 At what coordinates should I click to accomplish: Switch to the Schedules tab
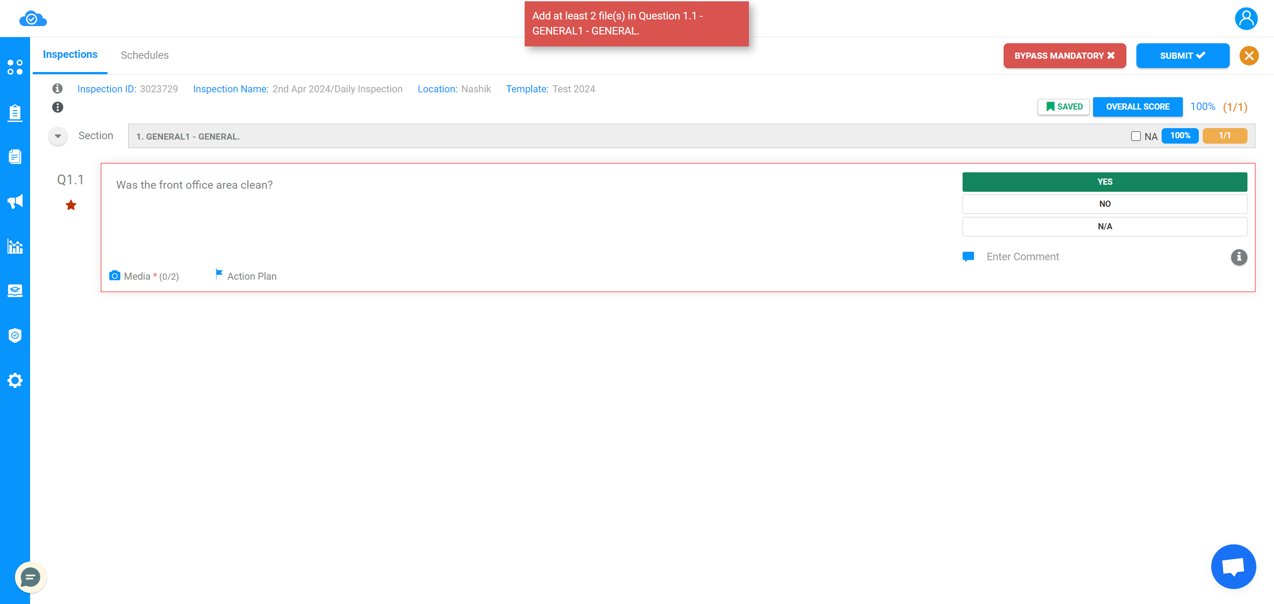(144, 54)
